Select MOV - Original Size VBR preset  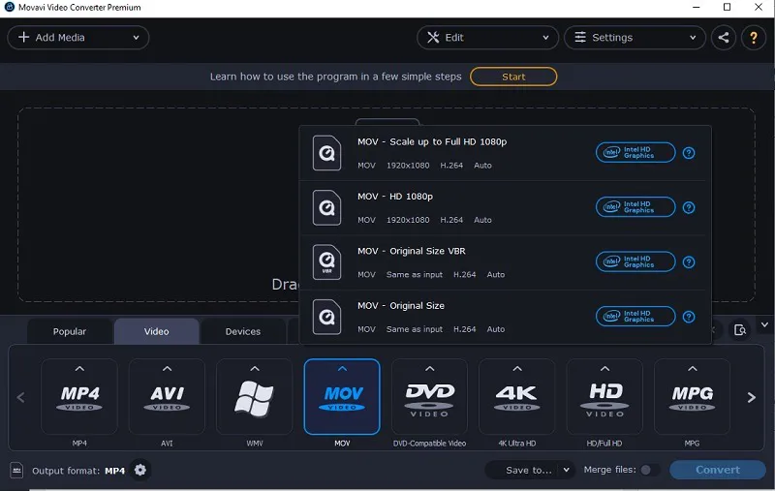coord(505,262)
